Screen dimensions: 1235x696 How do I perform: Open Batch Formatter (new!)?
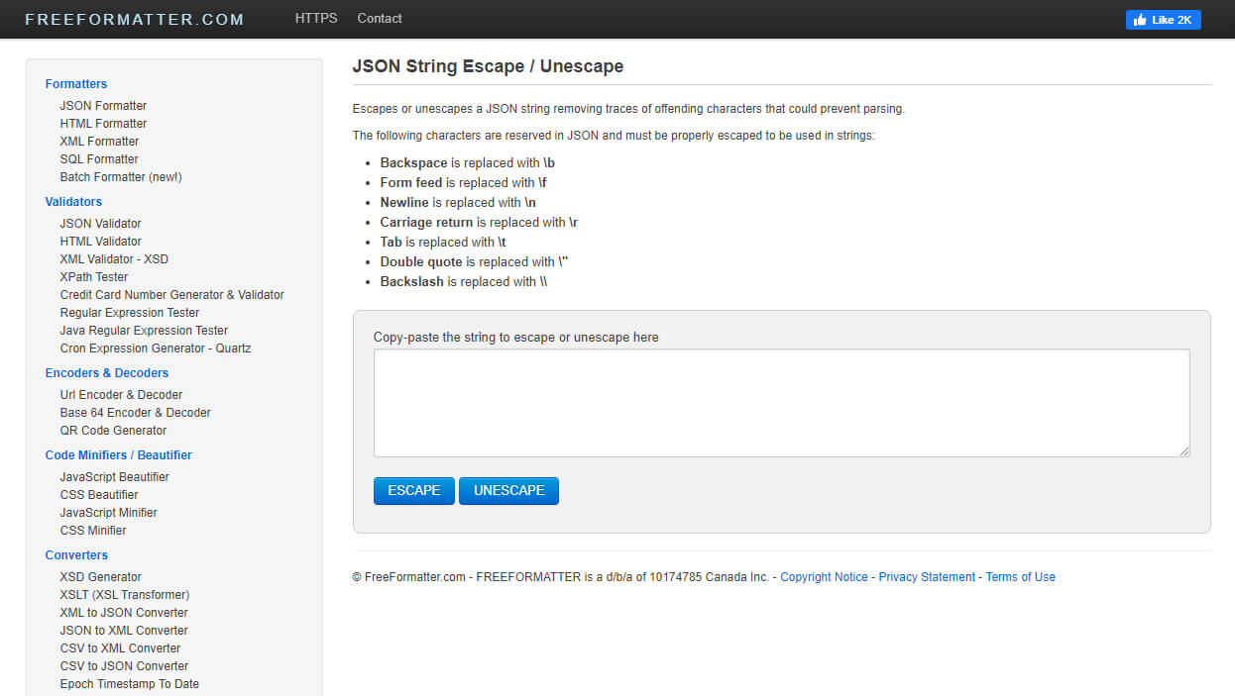point(121,177)
